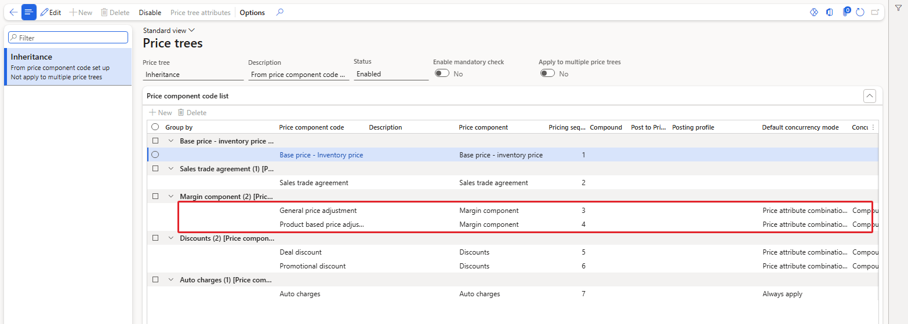Open the filter funnel pane icon

[x=898, y=8]
